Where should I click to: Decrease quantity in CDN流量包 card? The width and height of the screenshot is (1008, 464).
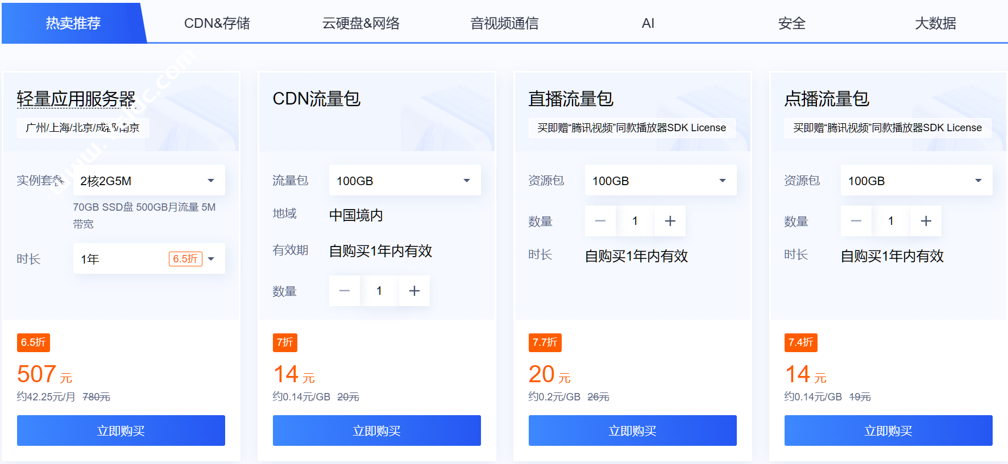pyautogui.click(x=344, y=291)
